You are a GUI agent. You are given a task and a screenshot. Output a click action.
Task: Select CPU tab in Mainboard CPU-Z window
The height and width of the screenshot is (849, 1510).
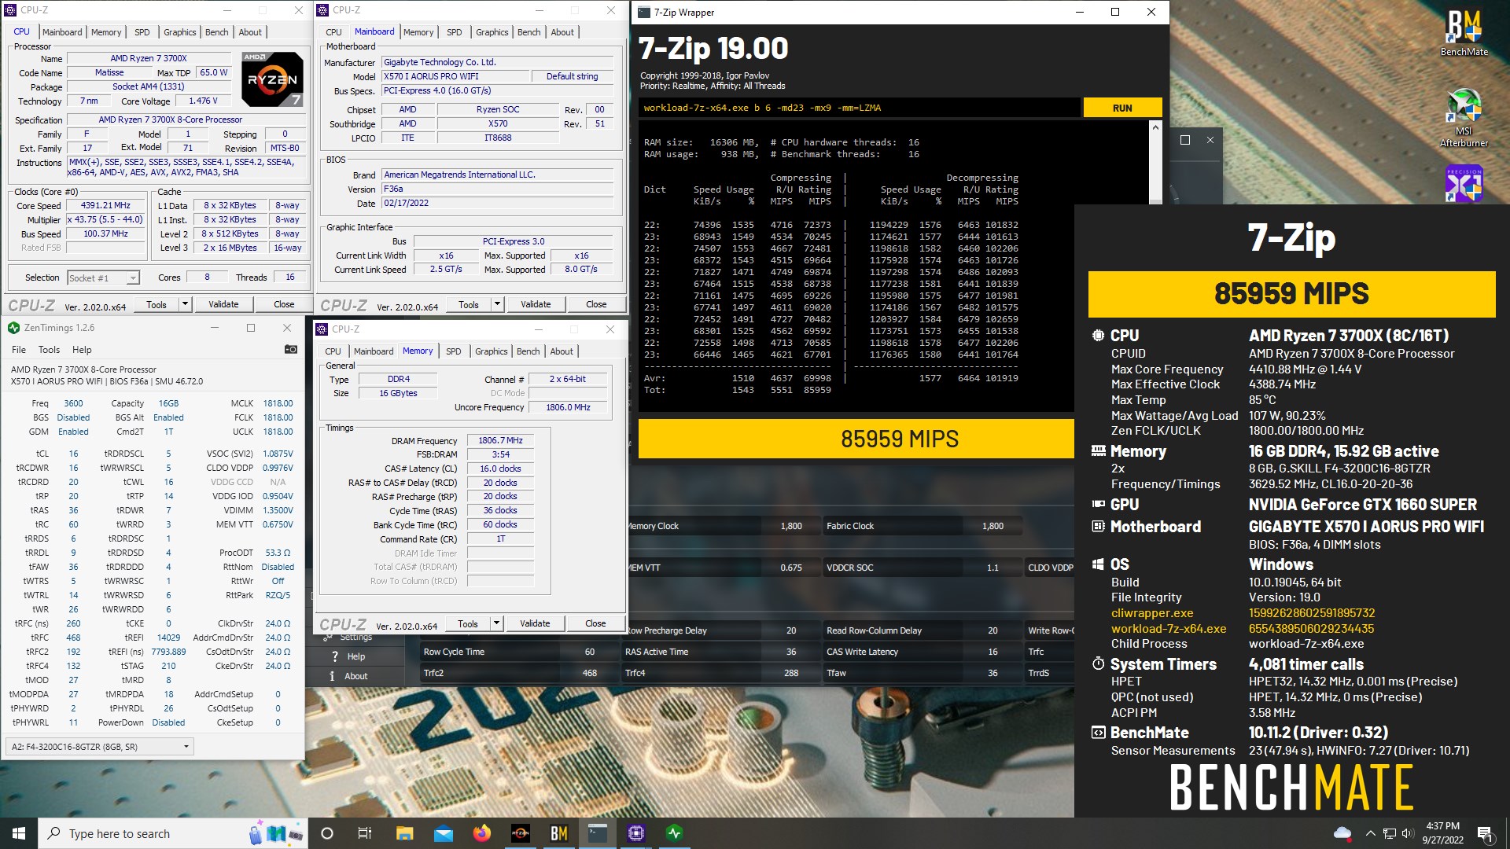pos(333,32)
